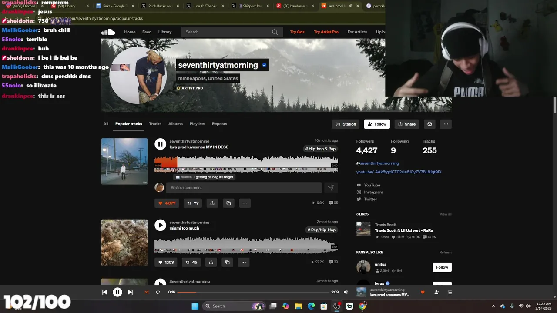
Task: Play the 'miami too much' track
Action: coord(160,225)
